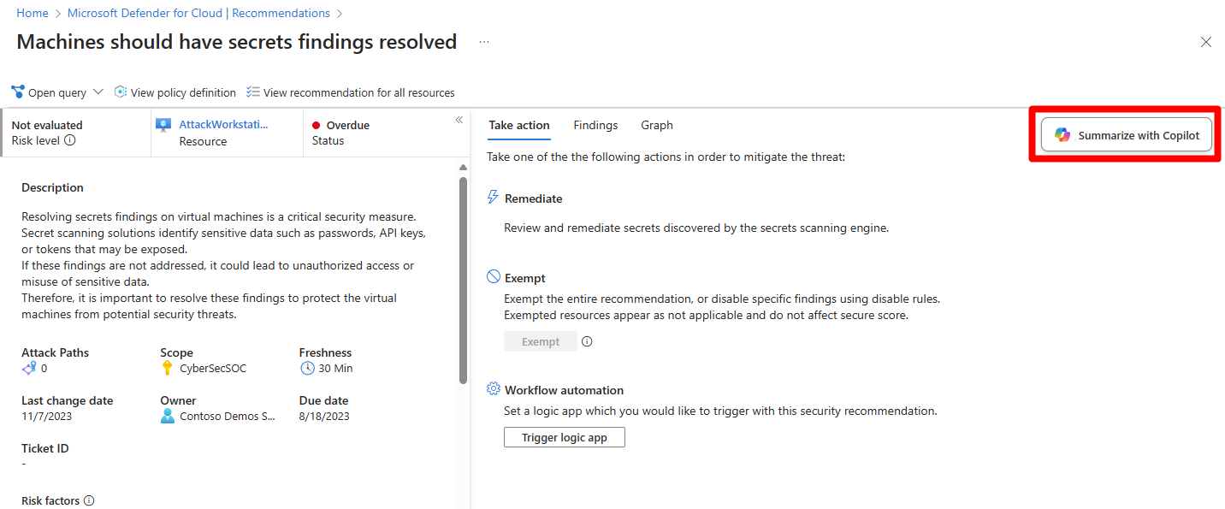Click the Remediate lightning bolt icon

493,198
